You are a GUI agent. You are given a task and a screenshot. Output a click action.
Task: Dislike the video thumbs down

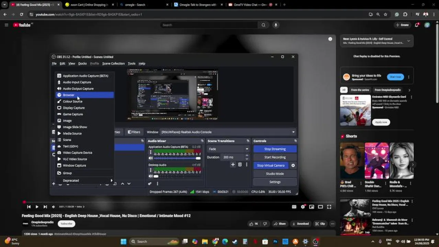point(265,224)
